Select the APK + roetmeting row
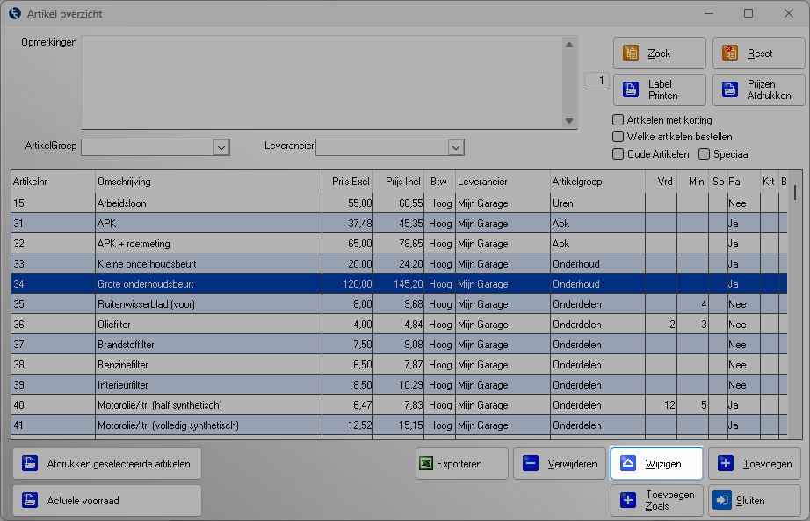Image resolution: width=810 pixels, height=521 pixels. pyautogui.click(x=399, y=244)
